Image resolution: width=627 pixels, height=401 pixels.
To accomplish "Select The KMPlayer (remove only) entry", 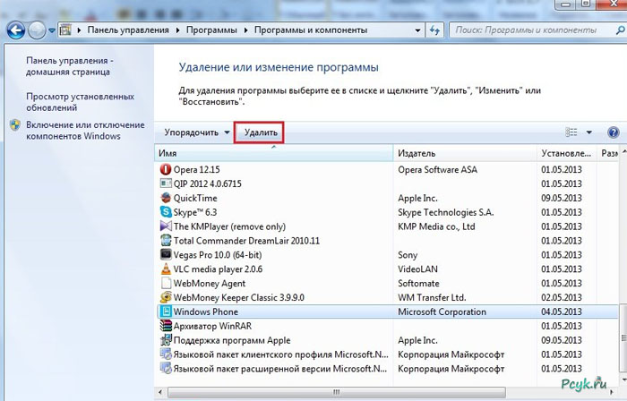I will click(229, 226).
